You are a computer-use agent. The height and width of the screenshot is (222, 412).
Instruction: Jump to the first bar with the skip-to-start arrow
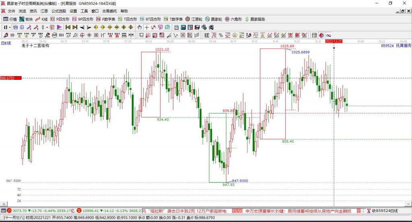click(x=68, y=27)
